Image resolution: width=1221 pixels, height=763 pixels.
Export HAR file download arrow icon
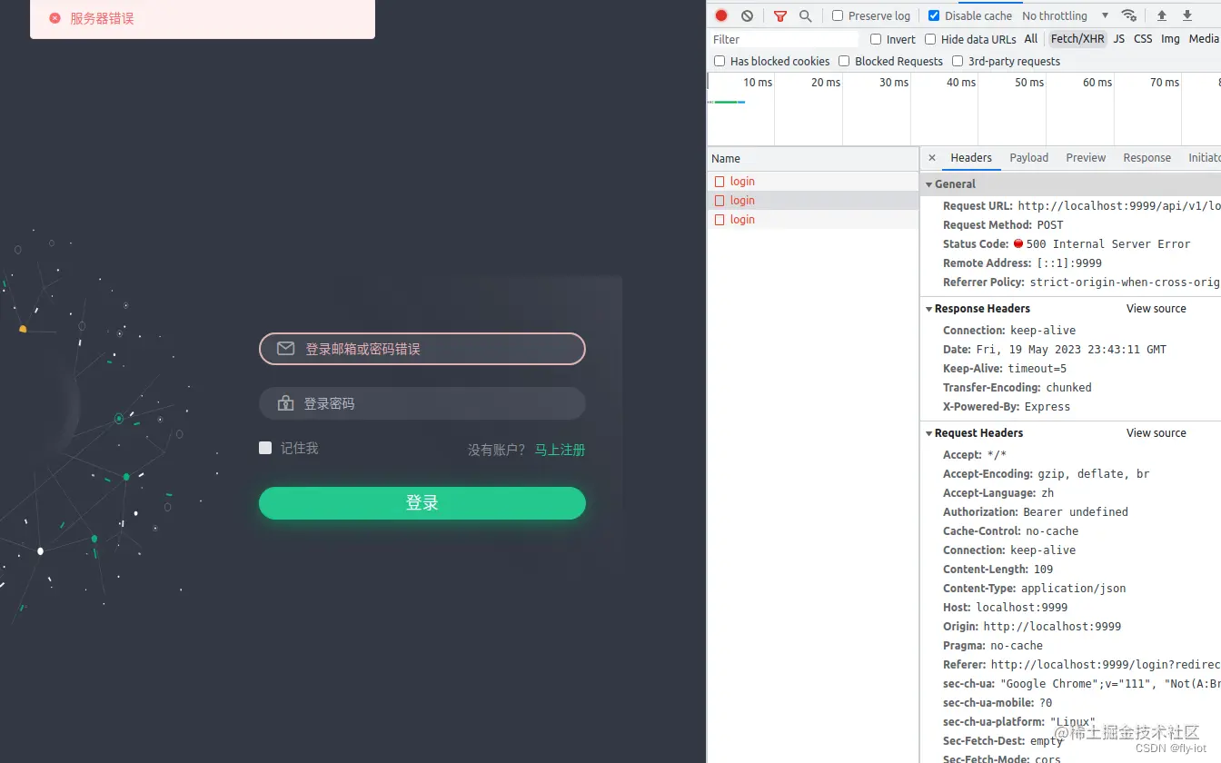pos(1187,15)
